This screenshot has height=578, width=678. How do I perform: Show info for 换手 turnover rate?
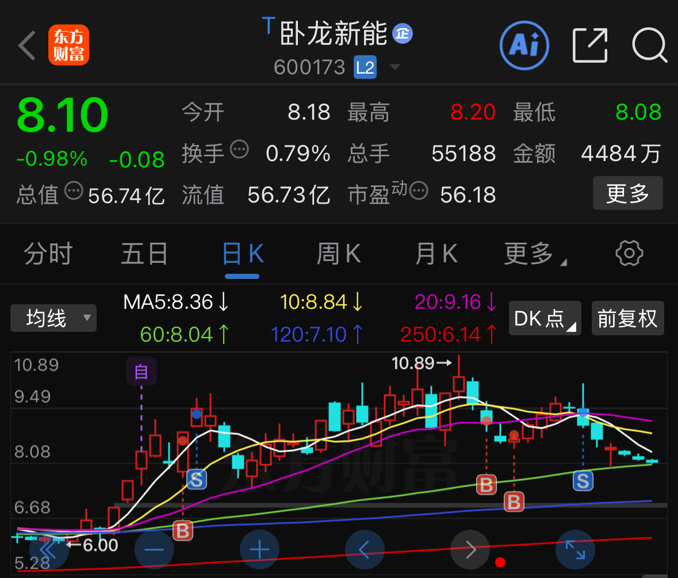[x=239, y=150]
